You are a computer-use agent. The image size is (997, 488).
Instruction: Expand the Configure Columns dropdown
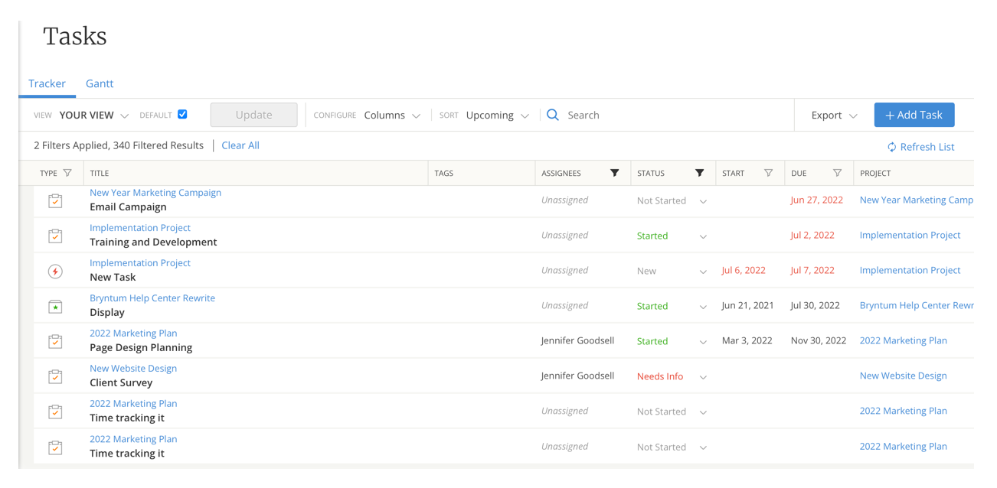392,115
